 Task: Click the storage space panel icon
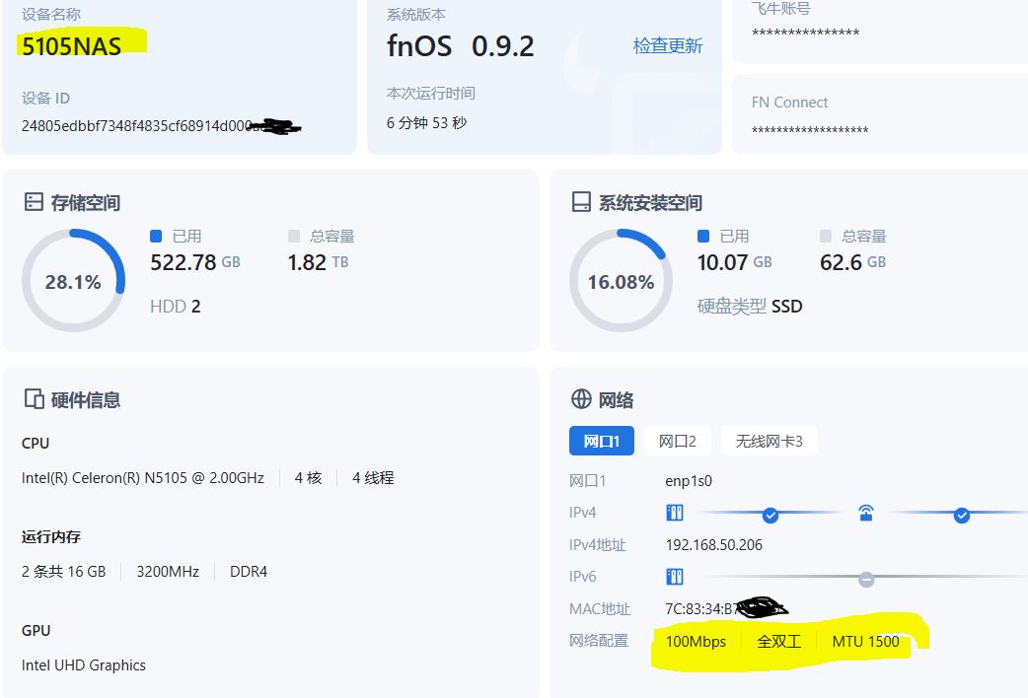point(34,202)
